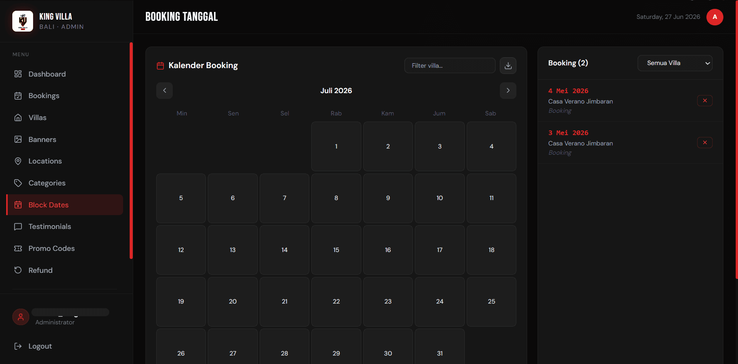The height and width of the screenshot is (364, 738).
Task: Click the Refund arrow icon
Action: coord(18,270)
